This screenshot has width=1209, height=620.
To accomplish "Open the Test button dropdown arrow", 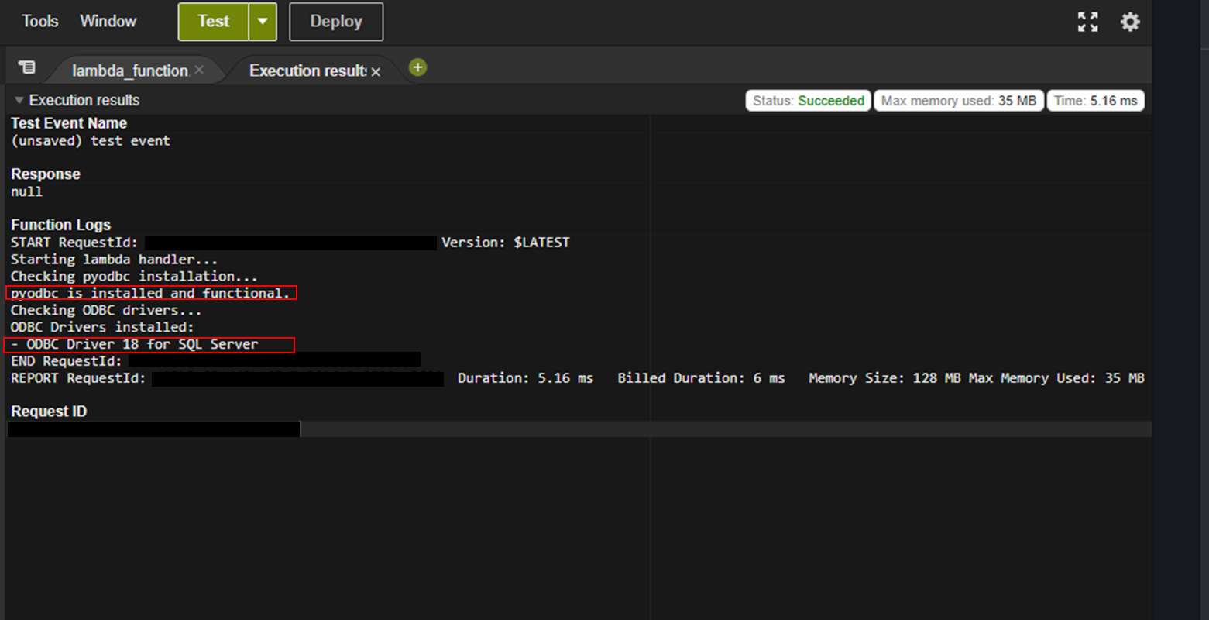I will point(263,22).
